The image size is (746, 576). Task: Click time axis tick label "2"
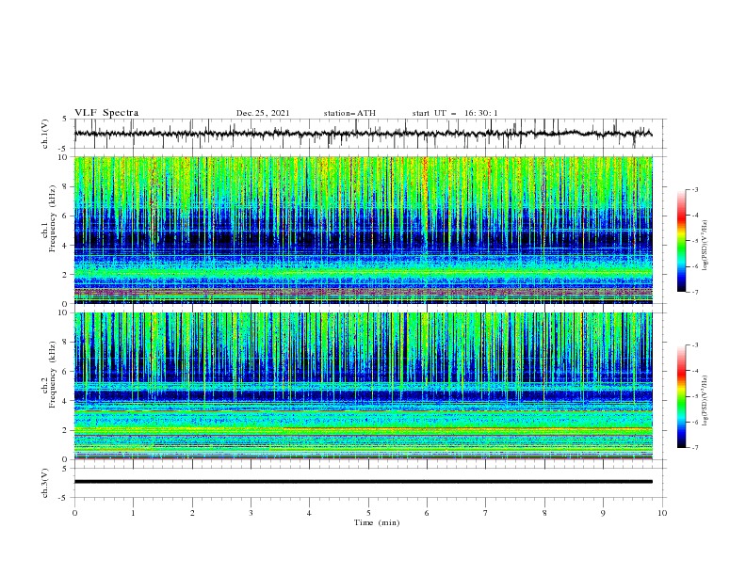192,513
